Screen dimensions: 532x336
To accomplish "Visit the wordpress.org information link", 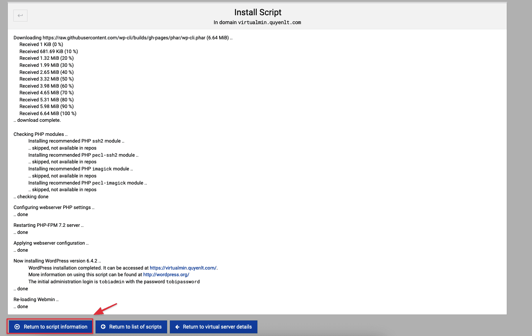I will click(166, 274).
